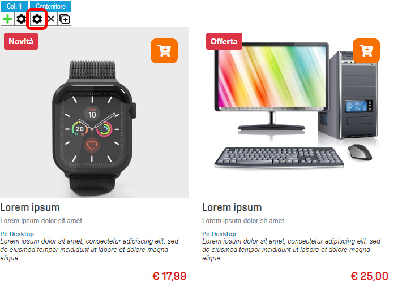Open Lorem ipsum title under the computer
Image resolution: width=398 pixels, height=291 pixels.
tap(232, 207)
